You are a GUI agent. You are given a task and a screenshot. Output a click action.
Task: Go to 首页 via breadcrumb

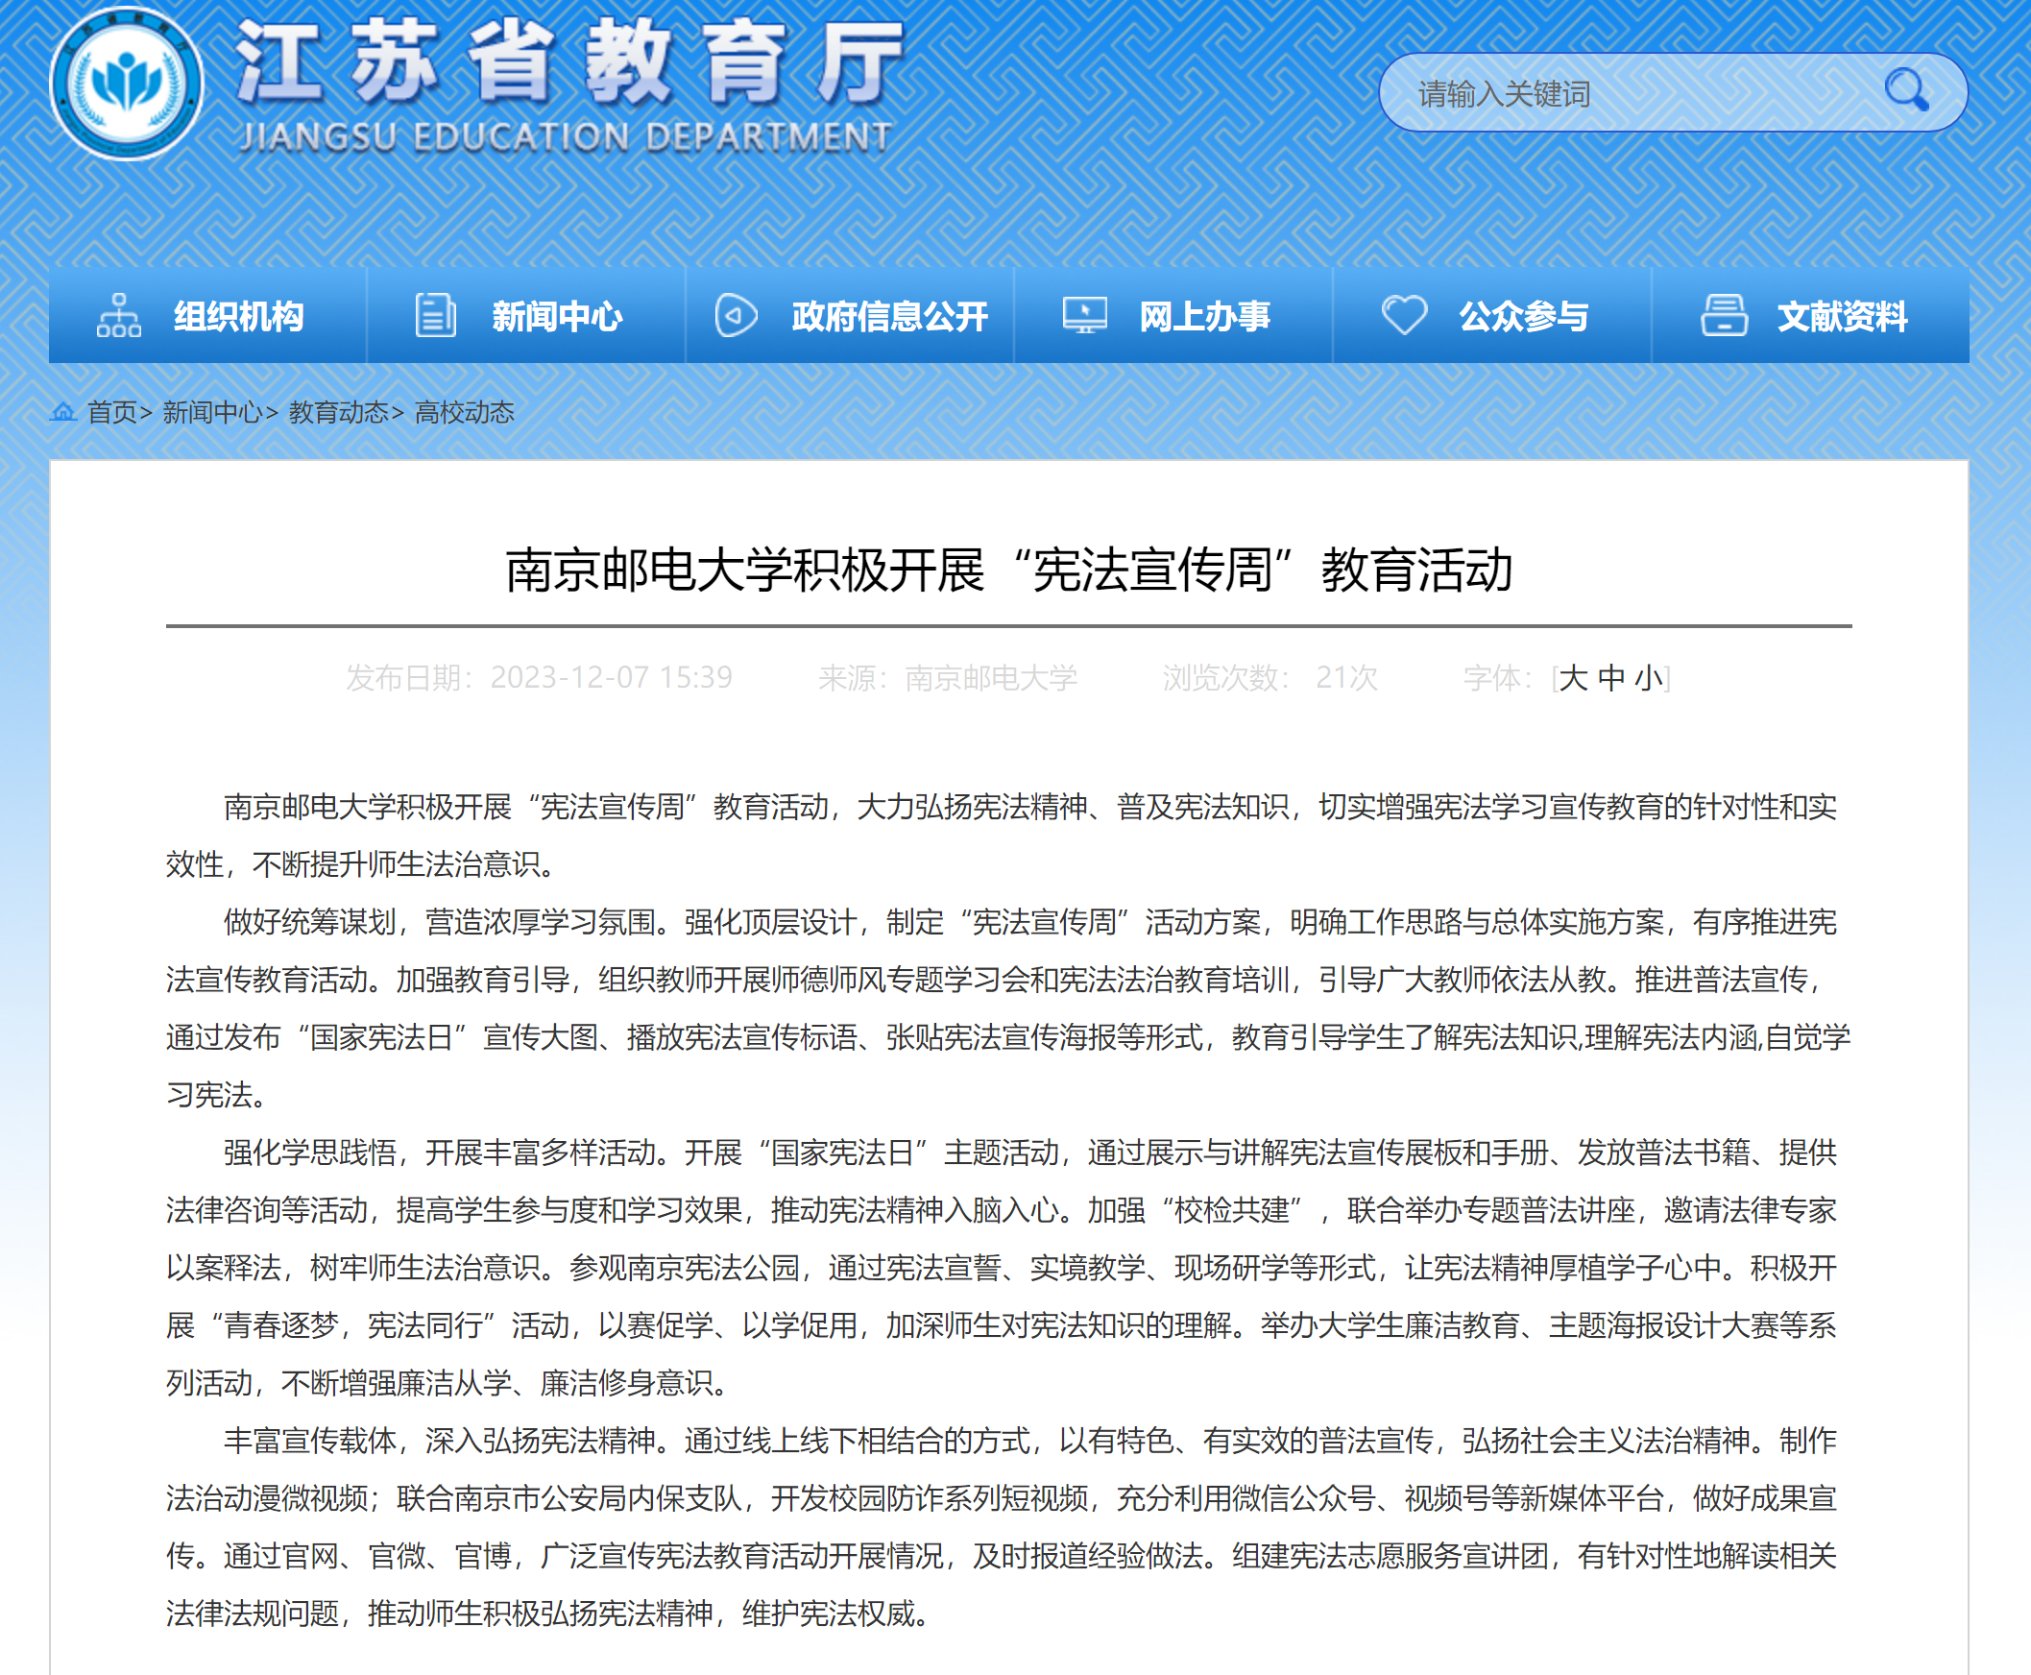point(112,413)
